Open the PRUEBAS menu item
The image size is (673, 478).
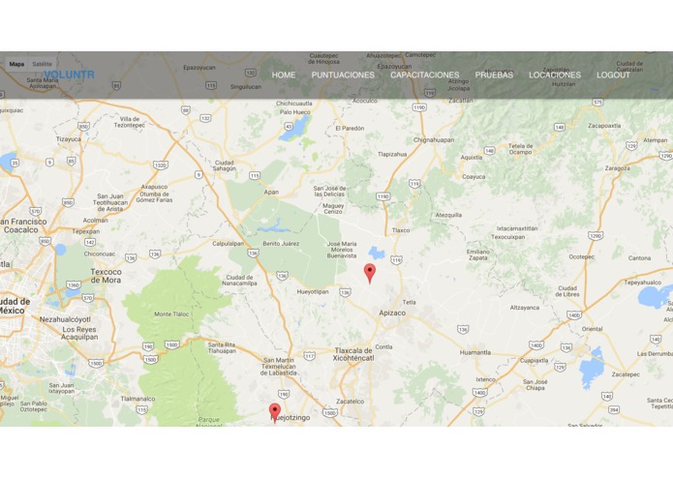pos(494,75)
